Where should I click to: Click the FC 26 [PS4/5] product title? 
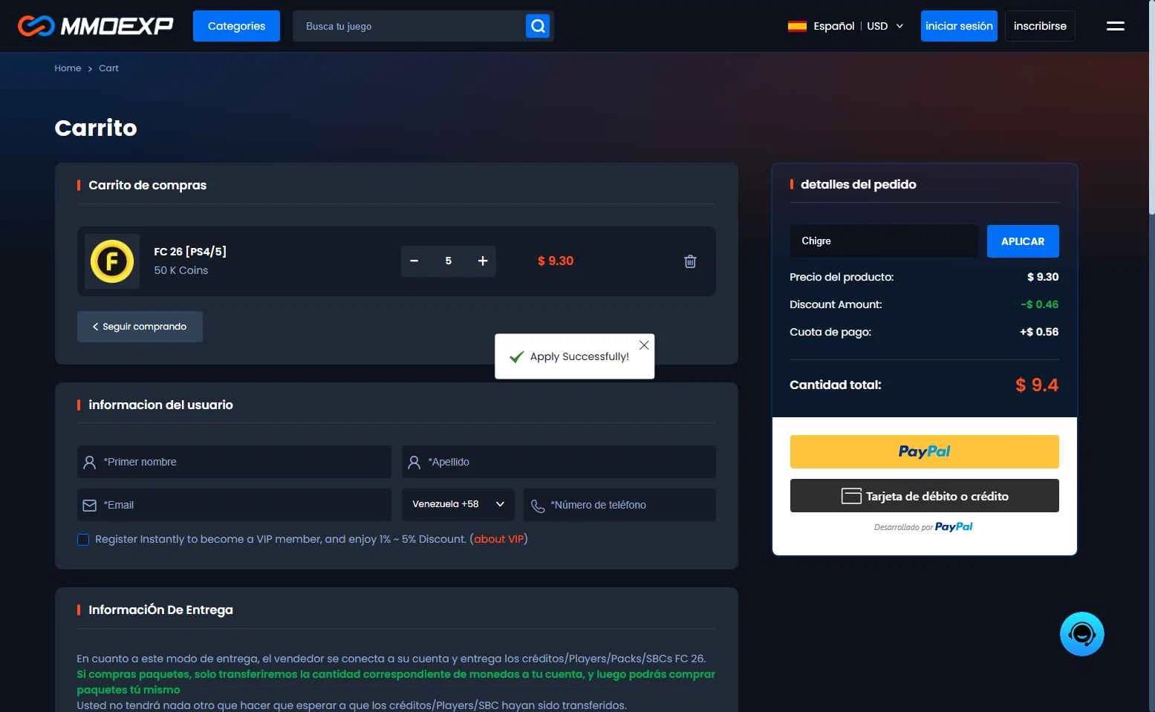click(190, 252)
